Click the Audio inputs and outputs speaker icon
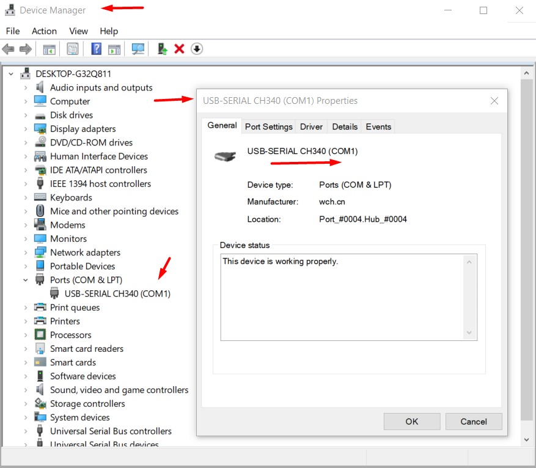The height and width of the screenshot is (468, 536). [40, 87]
